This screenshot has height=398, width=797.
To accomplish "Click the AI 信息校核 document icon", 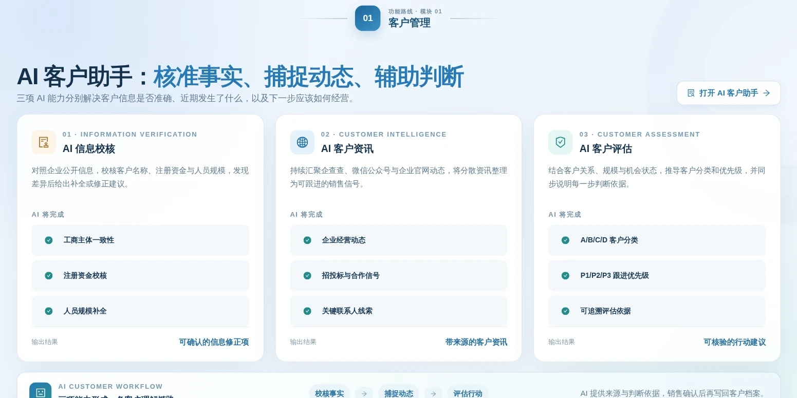I will coord(44,142).
